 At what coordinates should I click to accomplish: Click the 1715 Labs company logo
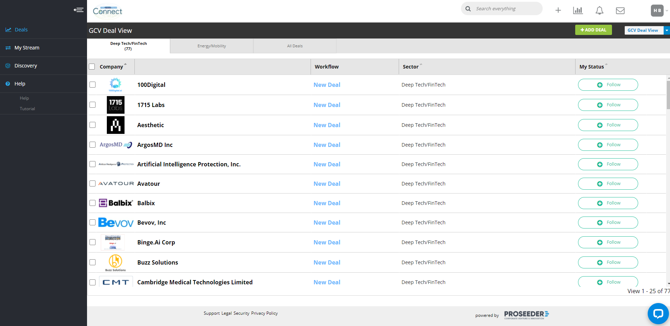pos(115,105)
